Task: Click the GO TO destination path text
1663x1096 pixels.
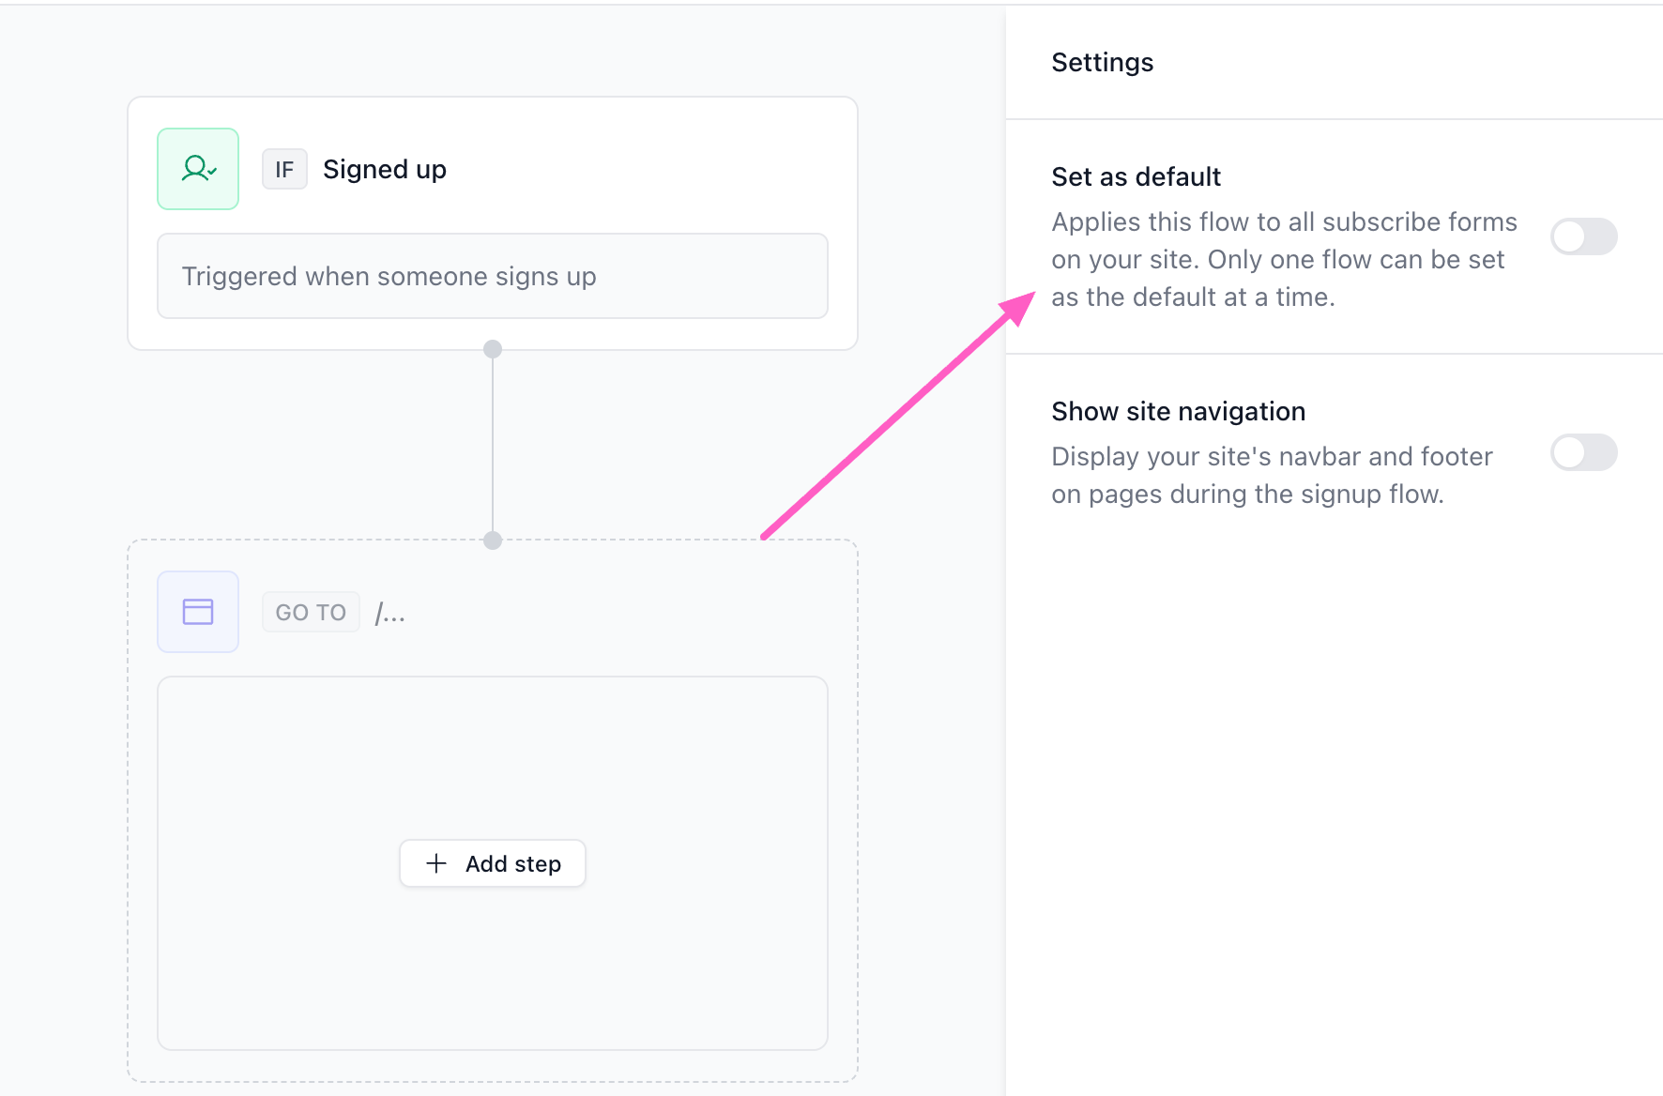Action: tap(390, 613)
